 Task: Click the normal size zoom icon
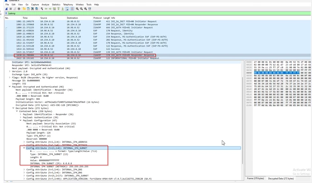coord(86,9)
